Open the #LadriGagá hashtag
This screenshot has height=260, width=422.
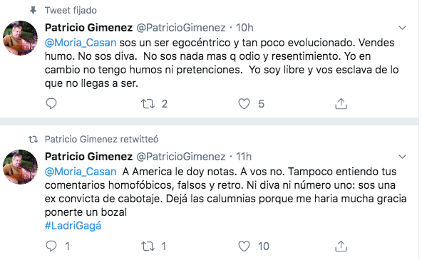[x=73, y=226]
